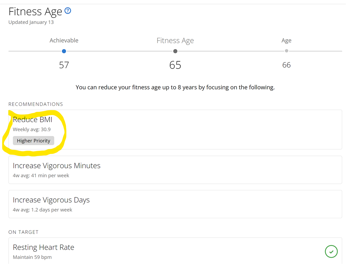Click the green checkmark on Resting Heart Rate
The image size is (346, 264).
tap(331, 252)
